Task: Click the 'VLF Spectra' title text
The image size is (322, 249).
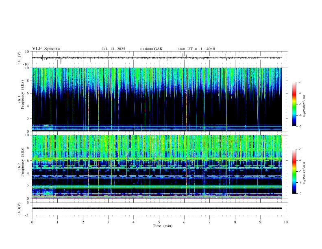Action: point(46,49)
